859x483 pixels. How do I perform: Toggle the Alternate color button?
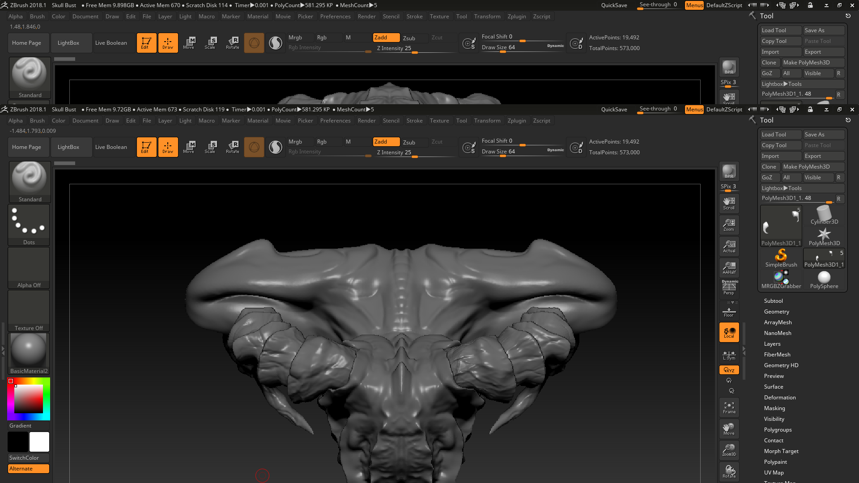(x=29, y=469)
